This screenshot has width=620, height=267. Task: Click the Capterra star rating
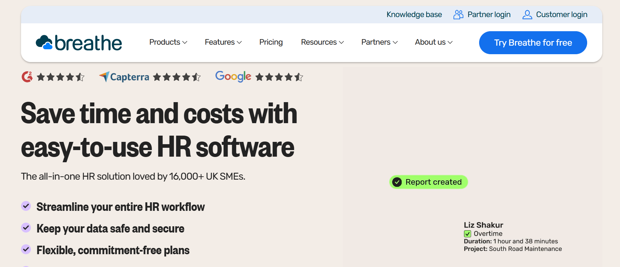tap(177, 77)
